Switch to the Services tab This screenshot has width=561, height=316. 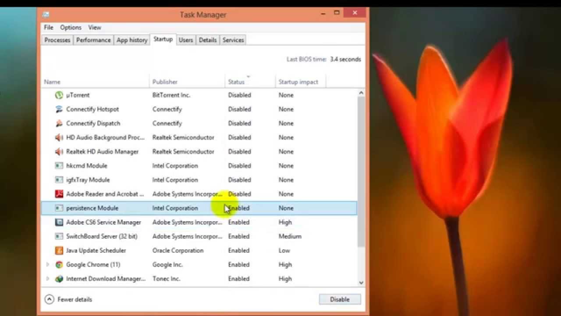pyautogui.click(x=233, y=40)
